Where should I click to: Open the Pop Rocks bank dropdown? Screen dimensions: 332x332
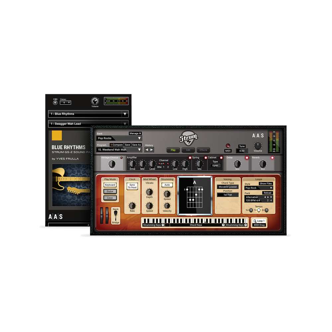click(119, 138)
